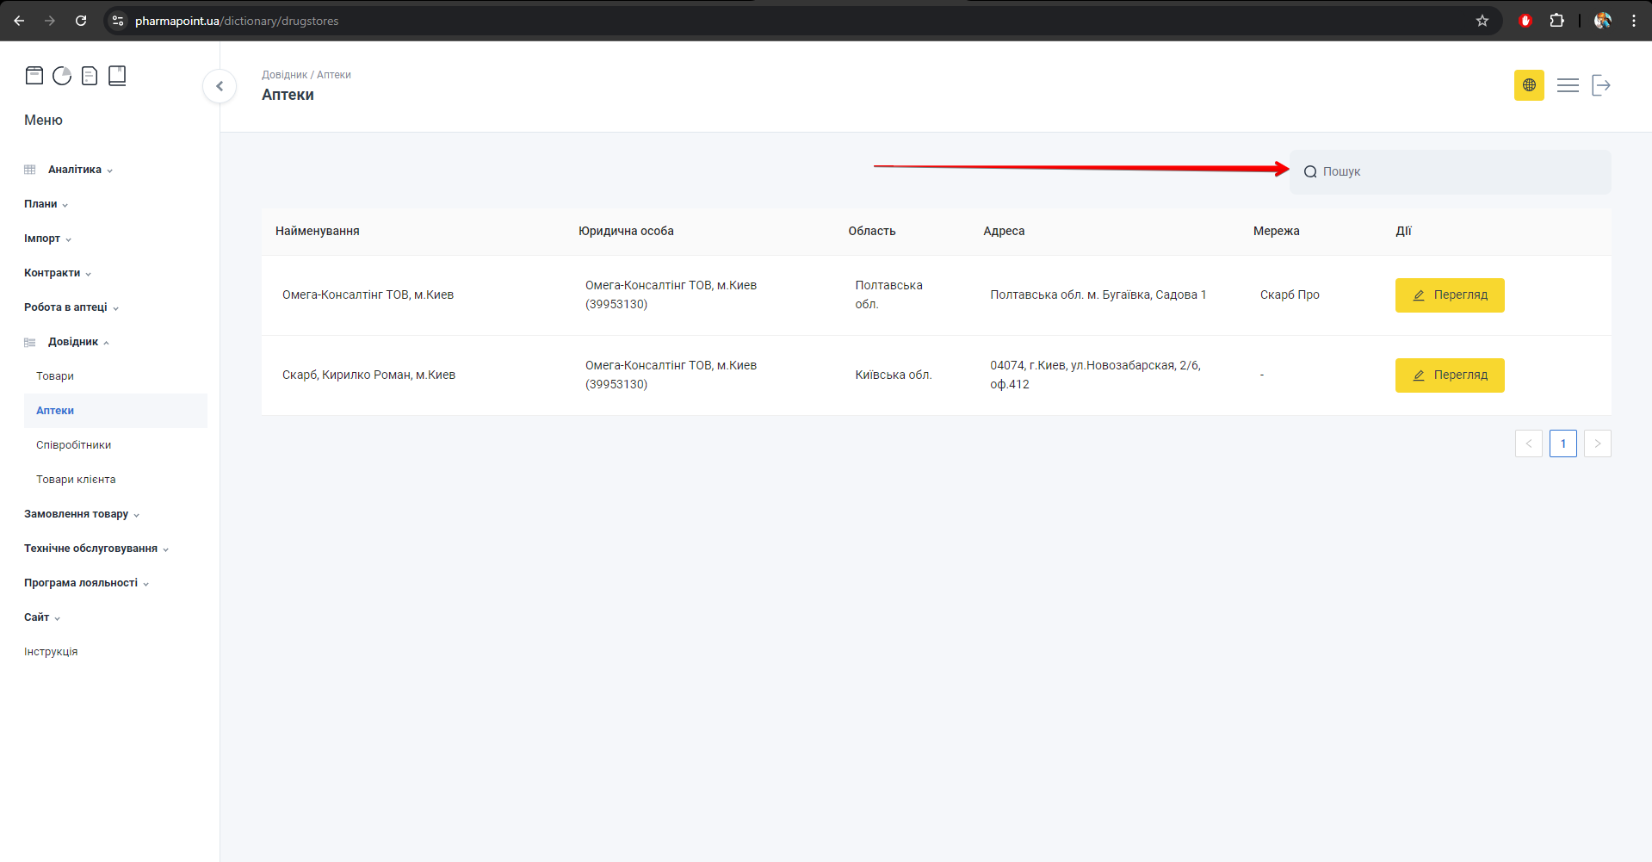
Task: Select Співробітники in the sidebar
Action: [73, 445]
